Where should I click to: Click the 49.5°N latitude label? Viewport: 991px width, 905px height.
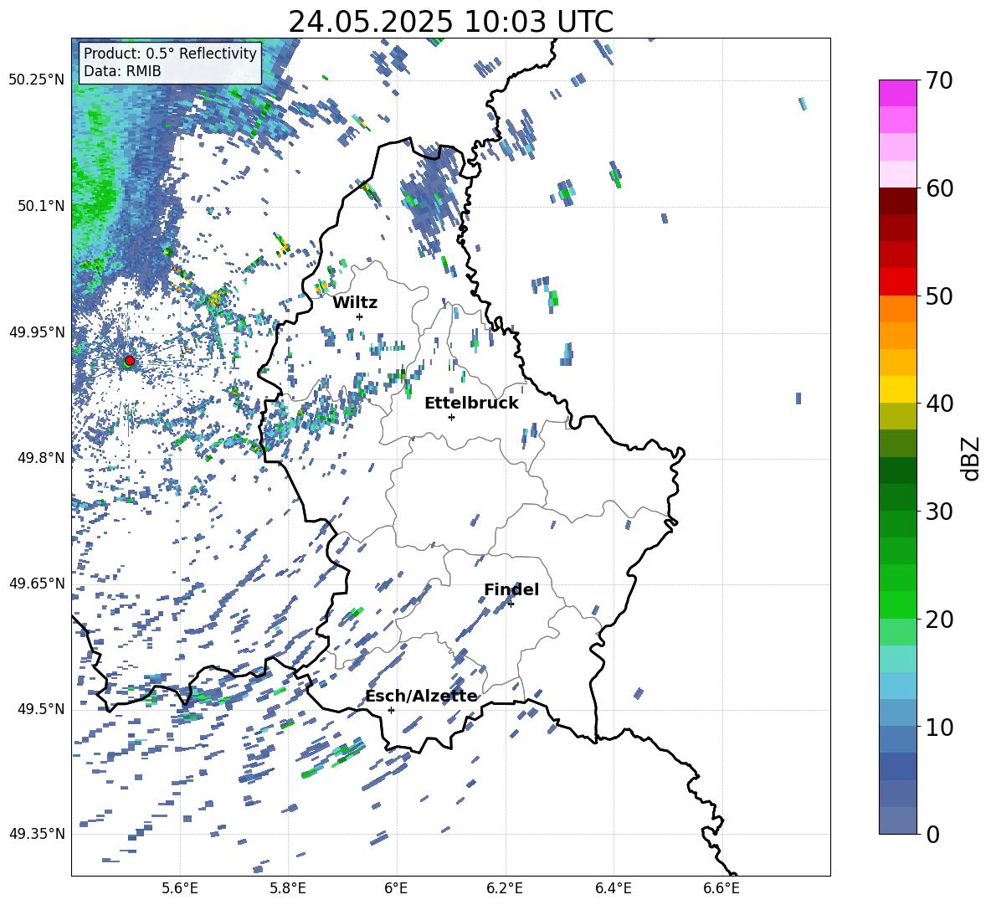coord(41,709)
